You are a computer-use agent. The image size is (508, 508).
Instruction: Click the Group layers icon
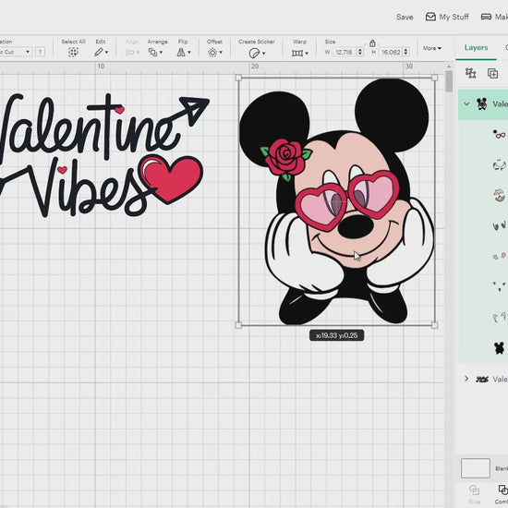coord(470,73)
